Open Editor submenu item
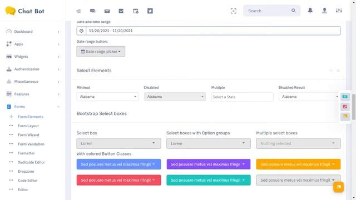This screenshot has width=356, height=200. pyautogui.click(x=23, y=189)
